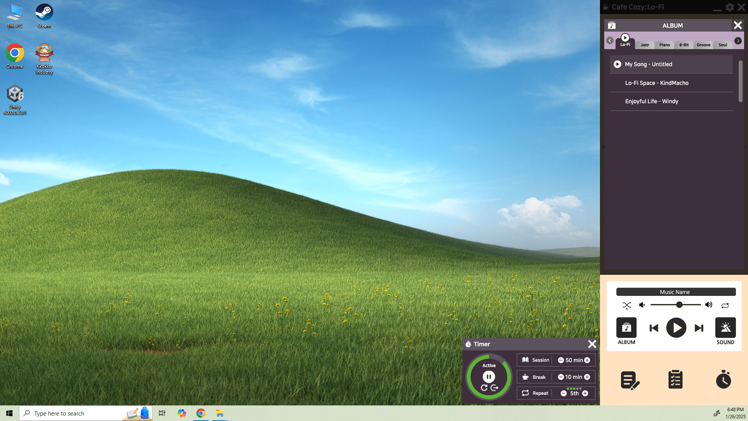Click the '10 min' Break value
This screenshot has width=748, height=421.
pyautogui.click(x=573, y=377)
